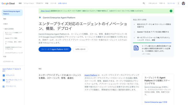Screen dimensions: 188x105
Task: Open 概要 in the top navigation
Action: coord(20,3)
